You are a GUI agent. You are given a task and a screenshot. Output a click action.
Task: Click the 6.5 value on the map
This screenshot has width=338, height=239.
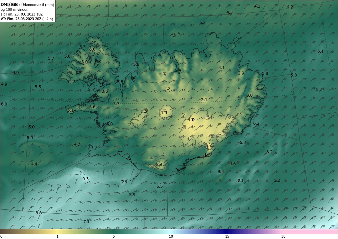[x=160, y=186]
